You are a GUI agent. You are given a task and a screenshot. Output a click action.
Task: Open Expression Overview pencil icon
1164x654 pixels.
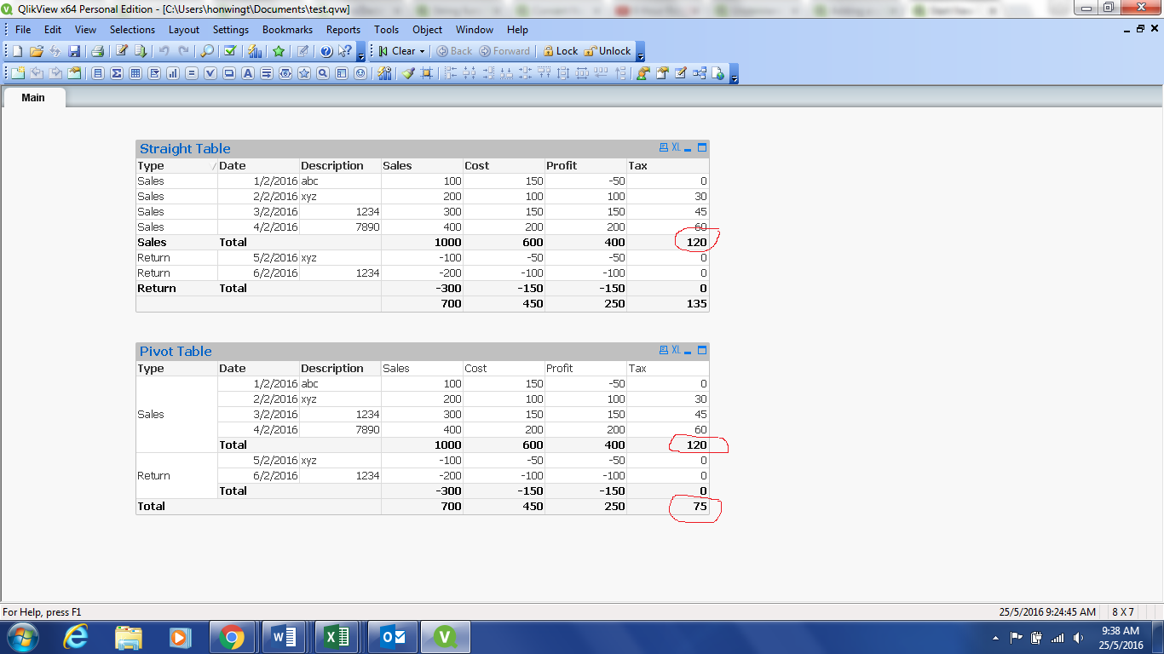[x=681, y=73]
